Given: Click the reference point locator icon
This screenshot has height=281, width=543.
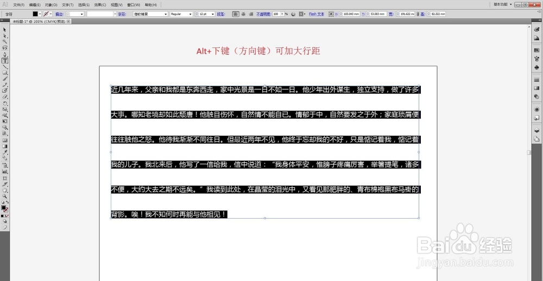Looking at the screenshot, I should (331, 14).
